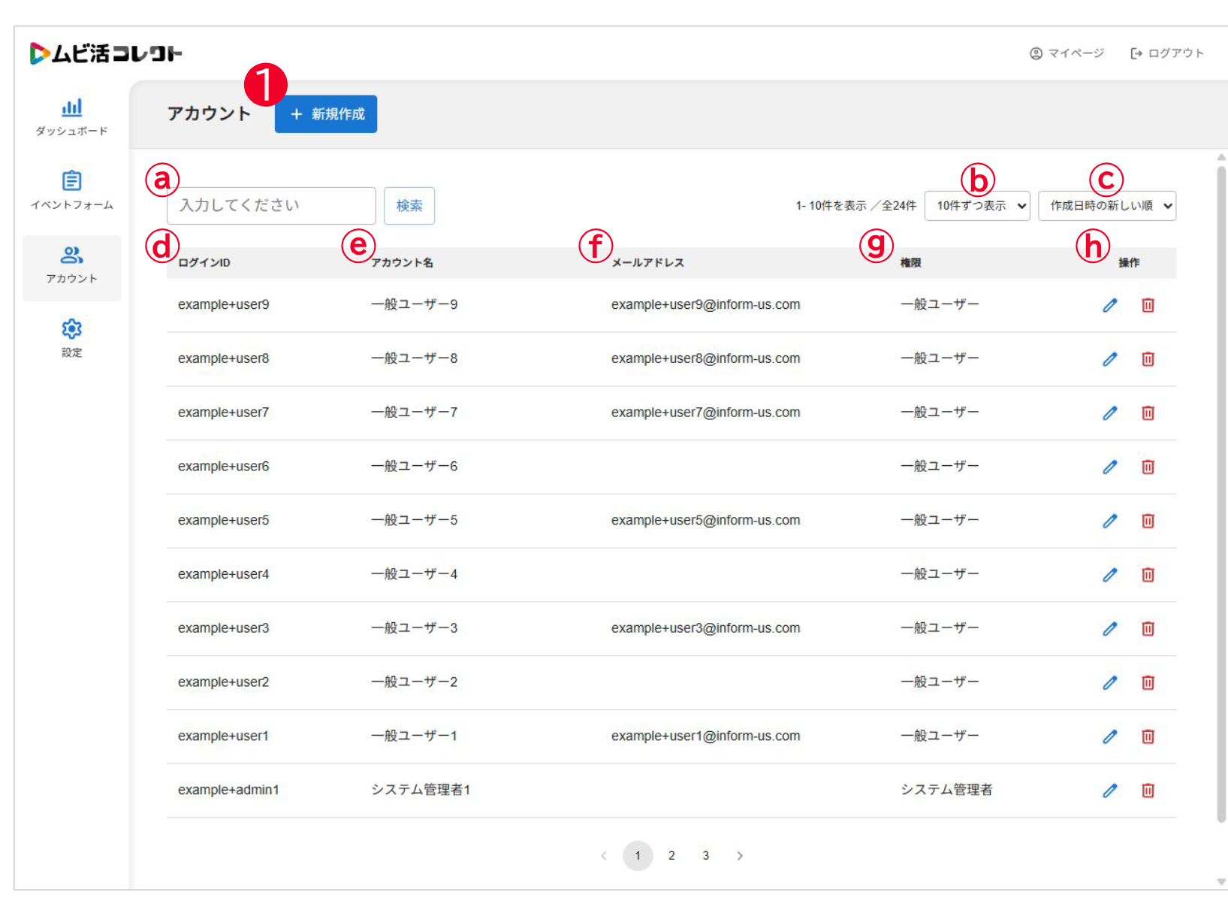The width and height of the screenshot is (1228, 913).
Task: Click the ムビ活コレクト logo
Action: click(x=106, y=53)
